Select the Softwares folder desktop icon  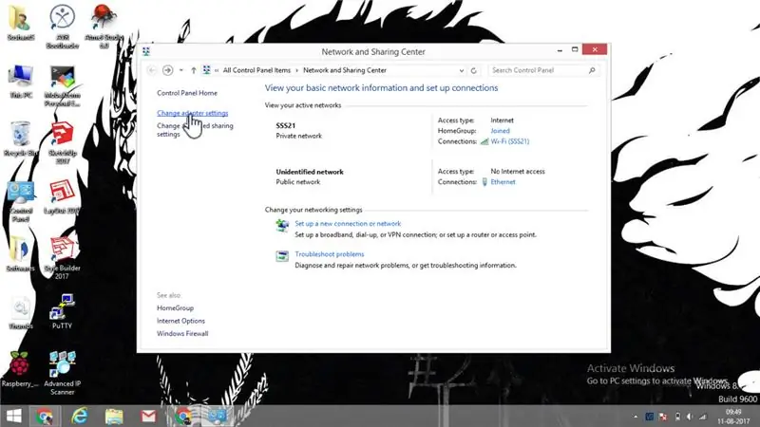(20, 254)
